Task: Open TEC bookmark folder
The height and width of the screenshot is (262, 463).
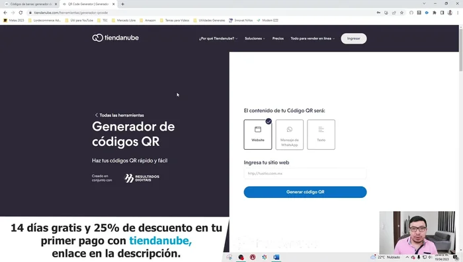Action: (x=103, y=20)
